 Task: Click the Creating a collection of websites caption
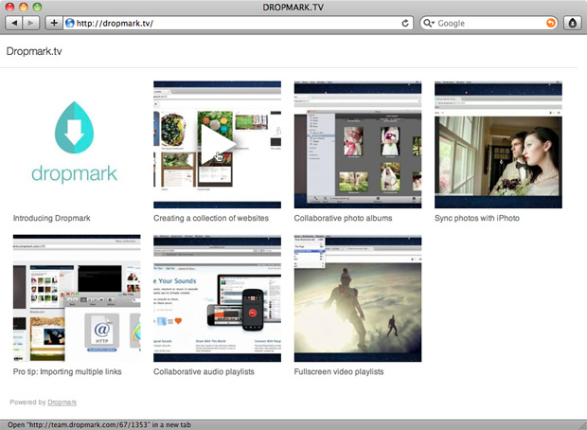(211, 218)
